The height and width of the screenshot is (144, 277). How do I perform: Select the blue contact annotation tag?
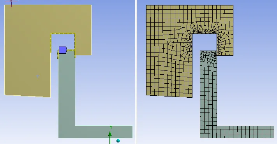coord(63,50)
